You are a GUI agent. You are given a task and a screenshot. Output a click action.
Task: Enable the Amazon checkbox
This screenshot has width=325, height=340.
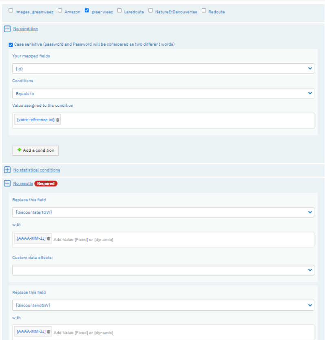click(60, 11)
